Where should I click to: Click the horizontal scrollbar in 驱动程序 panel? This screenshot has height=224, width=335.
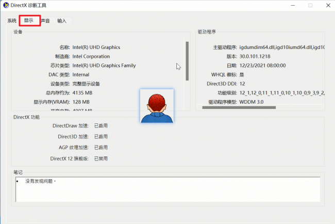[239, 107]
